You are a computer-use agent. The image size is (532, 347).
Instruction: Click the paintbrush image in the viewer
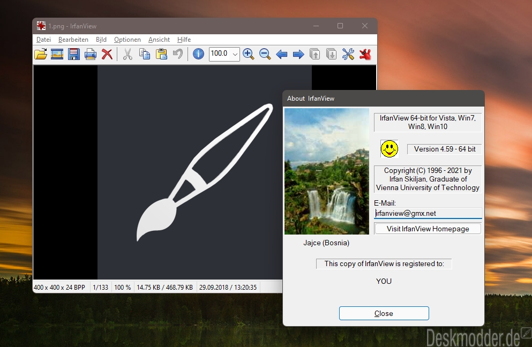coord(205,172)
